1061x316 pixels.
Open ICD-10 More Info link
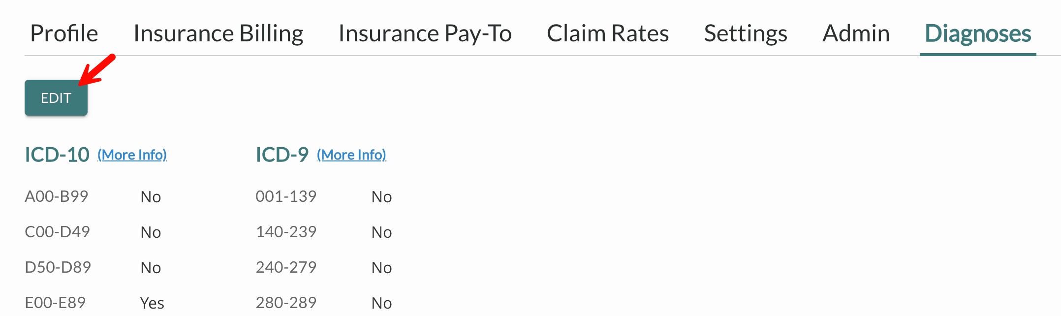132,155
